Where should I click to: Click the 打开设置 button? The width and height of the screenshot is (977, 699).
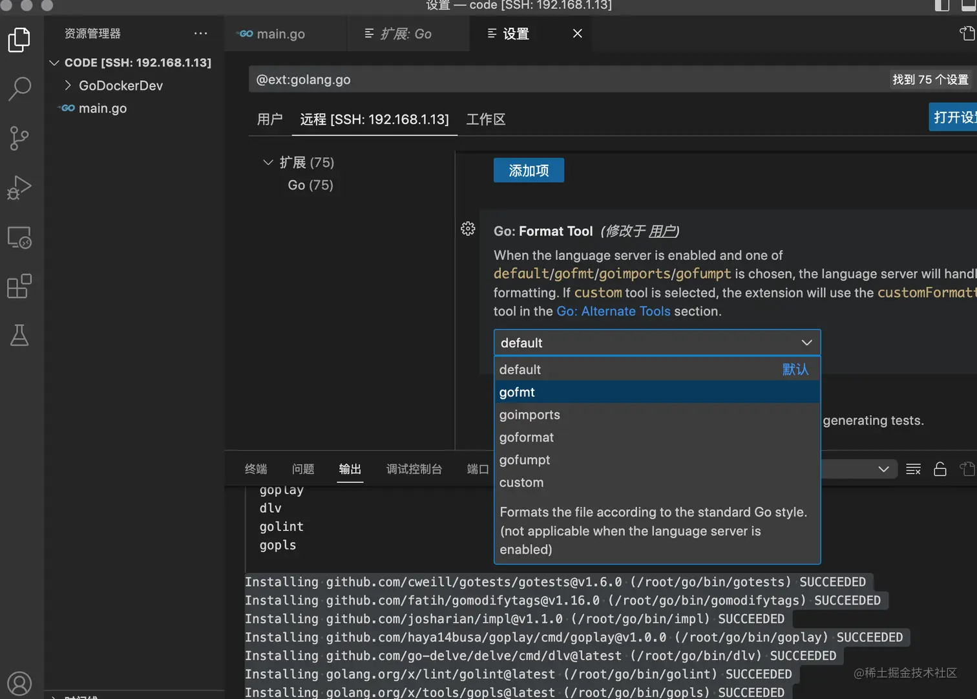(953, 117)
